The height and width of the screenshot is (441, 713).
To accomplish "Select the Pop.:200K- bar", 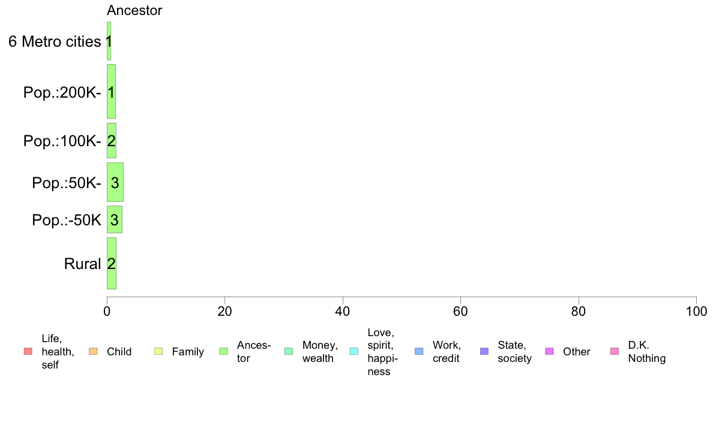I will [112, 91].
